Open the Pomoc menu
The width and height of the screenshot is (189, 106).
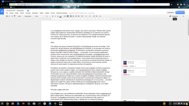pyautogui.click(x=53, y=13)
